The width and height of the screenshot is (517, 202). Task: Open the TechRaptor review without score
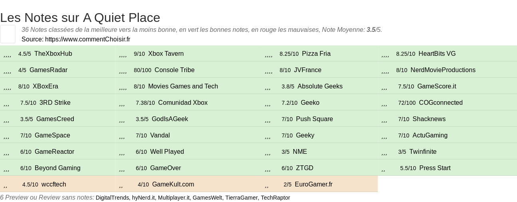pos(275,198)
